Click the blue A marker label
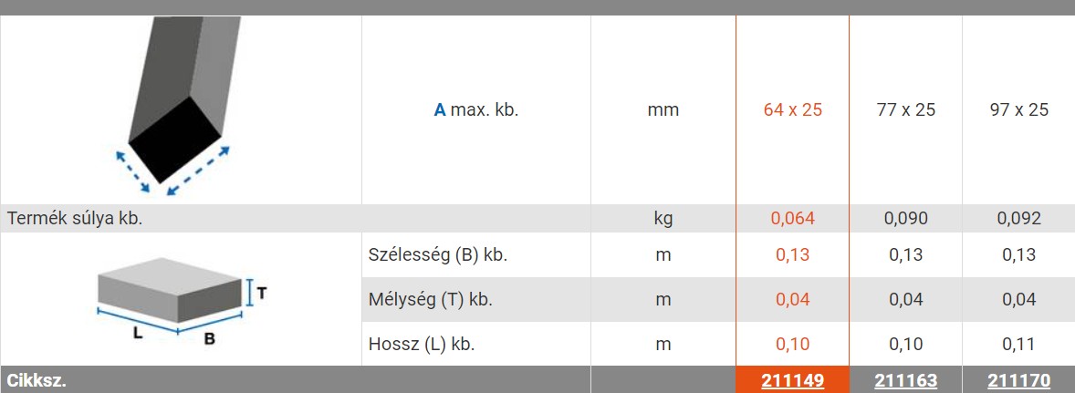 [x=440, y=110]
